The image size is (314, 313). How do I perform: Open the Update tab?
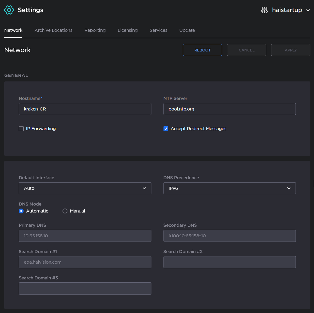[187, 30]
